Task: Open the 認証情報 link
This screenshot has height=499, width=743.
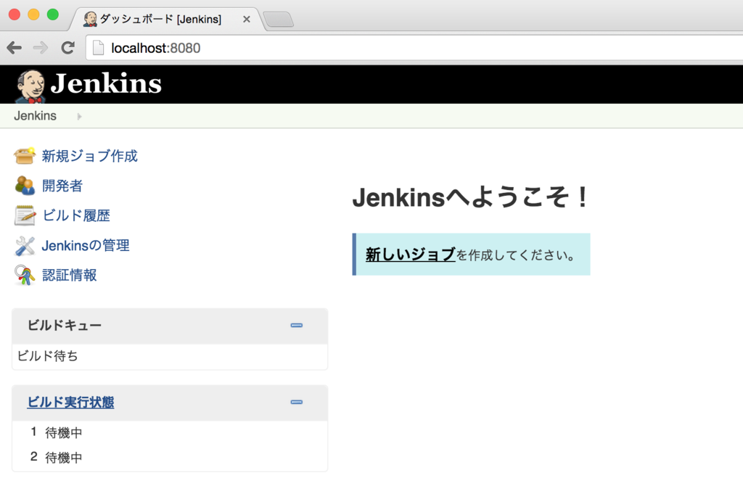Action: 69,275
